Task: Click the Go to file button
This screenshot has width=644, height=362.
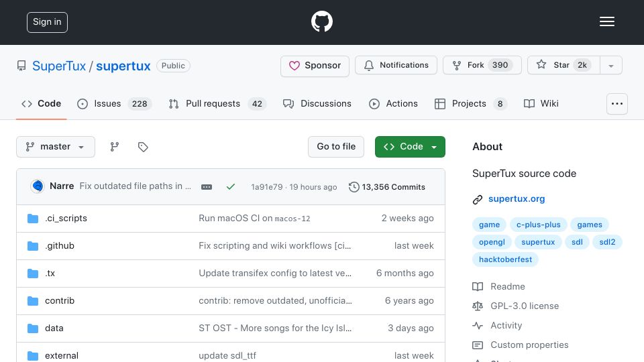Action: [336, 147]
